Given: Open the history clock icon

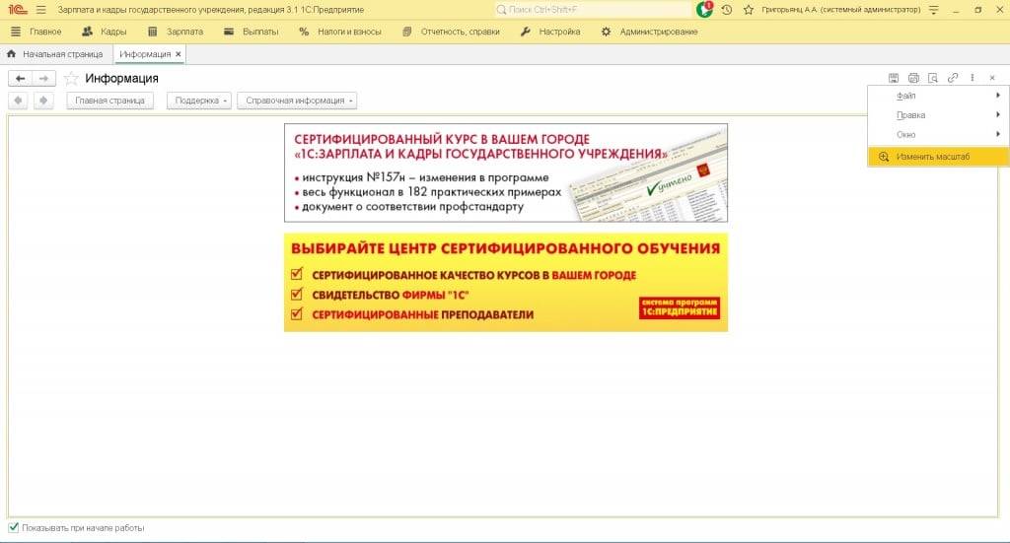Looking at the screenshot, I should coord(727,10).
